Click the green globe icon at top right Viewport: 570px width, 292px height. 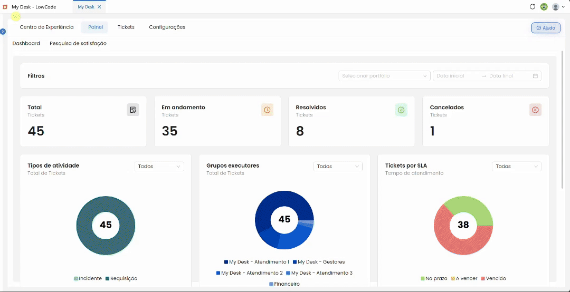tap(544, 6)
